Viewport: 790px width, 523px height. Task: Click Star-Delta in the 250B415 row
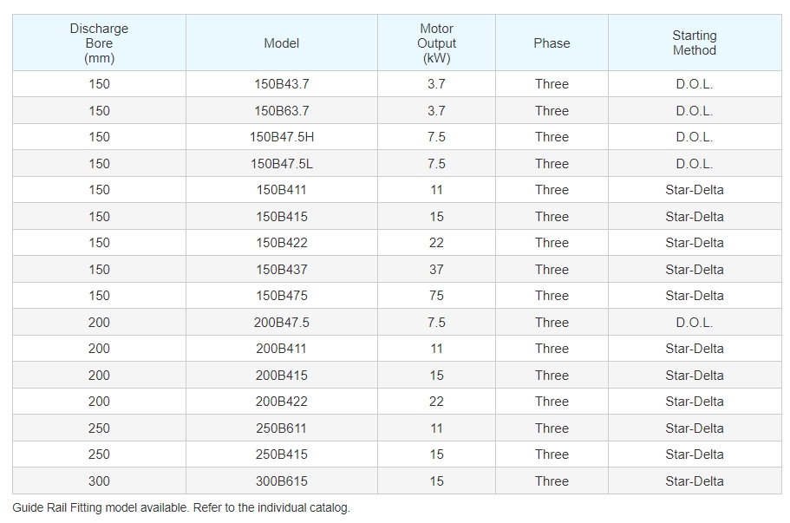coord(695,454)
